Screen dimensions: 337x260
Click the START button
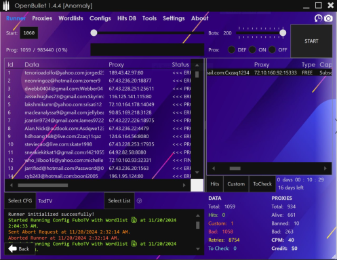311,41
